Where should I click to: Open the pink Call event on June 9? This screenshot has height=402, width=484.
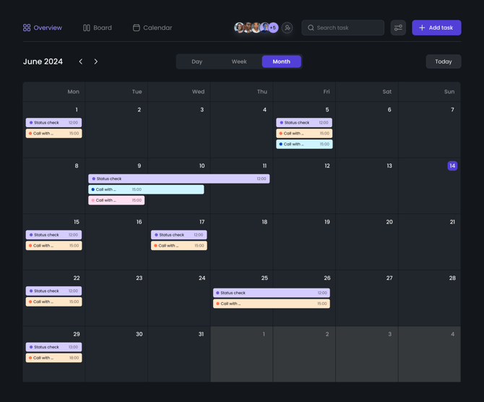[x=116, y=200]
